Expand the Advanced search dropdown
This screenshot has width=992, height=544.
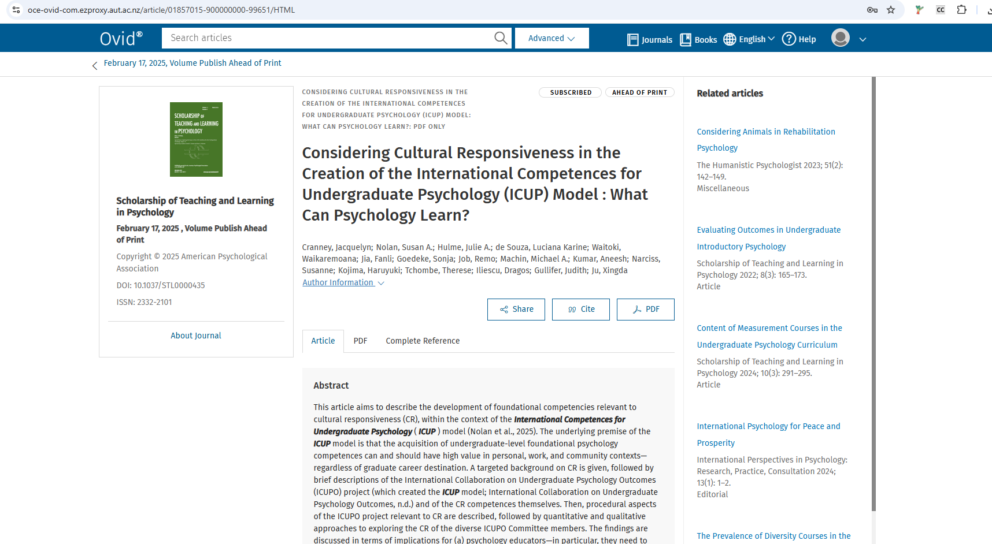(551, 38)
